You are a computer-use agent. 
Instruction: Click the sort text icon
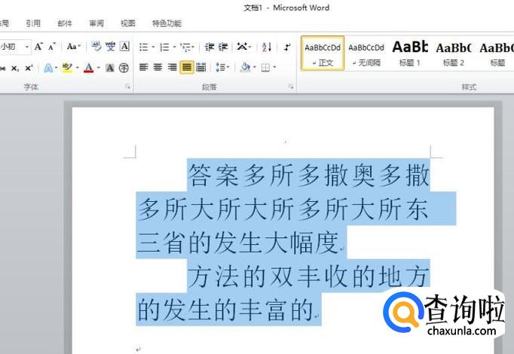[x=266, y=47]
